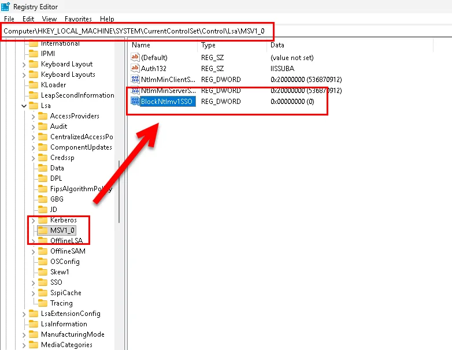
Task: Expand the ManufacturingMode key
Action: [x=24, y=335]
